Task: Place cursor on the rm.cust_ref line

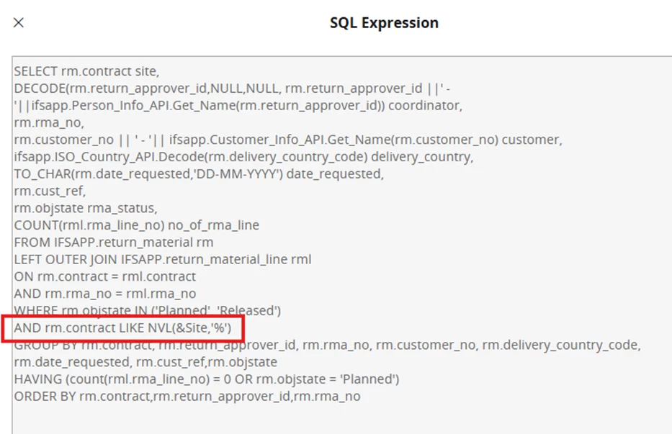Action: pyautogui.click(x=40, y=191)
